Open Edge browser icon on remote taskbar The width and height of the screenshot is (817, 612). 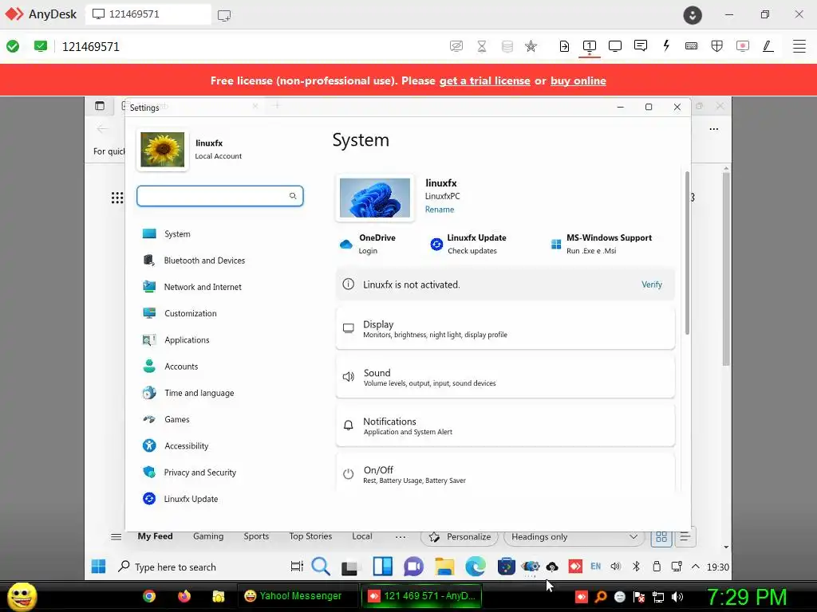click(x=476, y=567)
